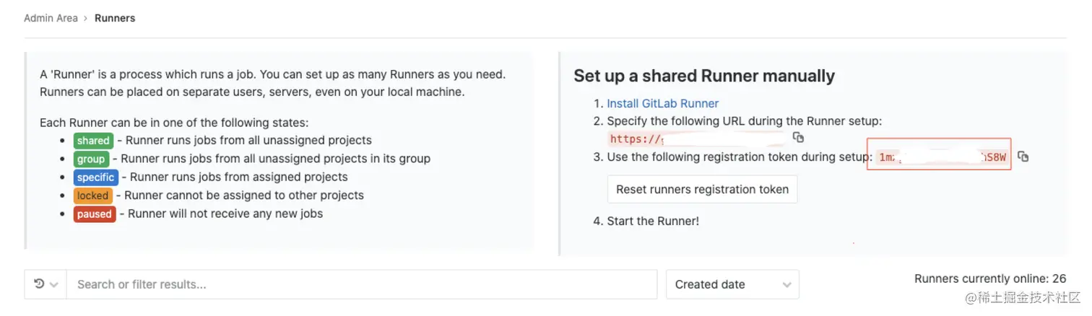Go to Admin Area breadcrumb
1092x316 pixels.
point(51,18)
